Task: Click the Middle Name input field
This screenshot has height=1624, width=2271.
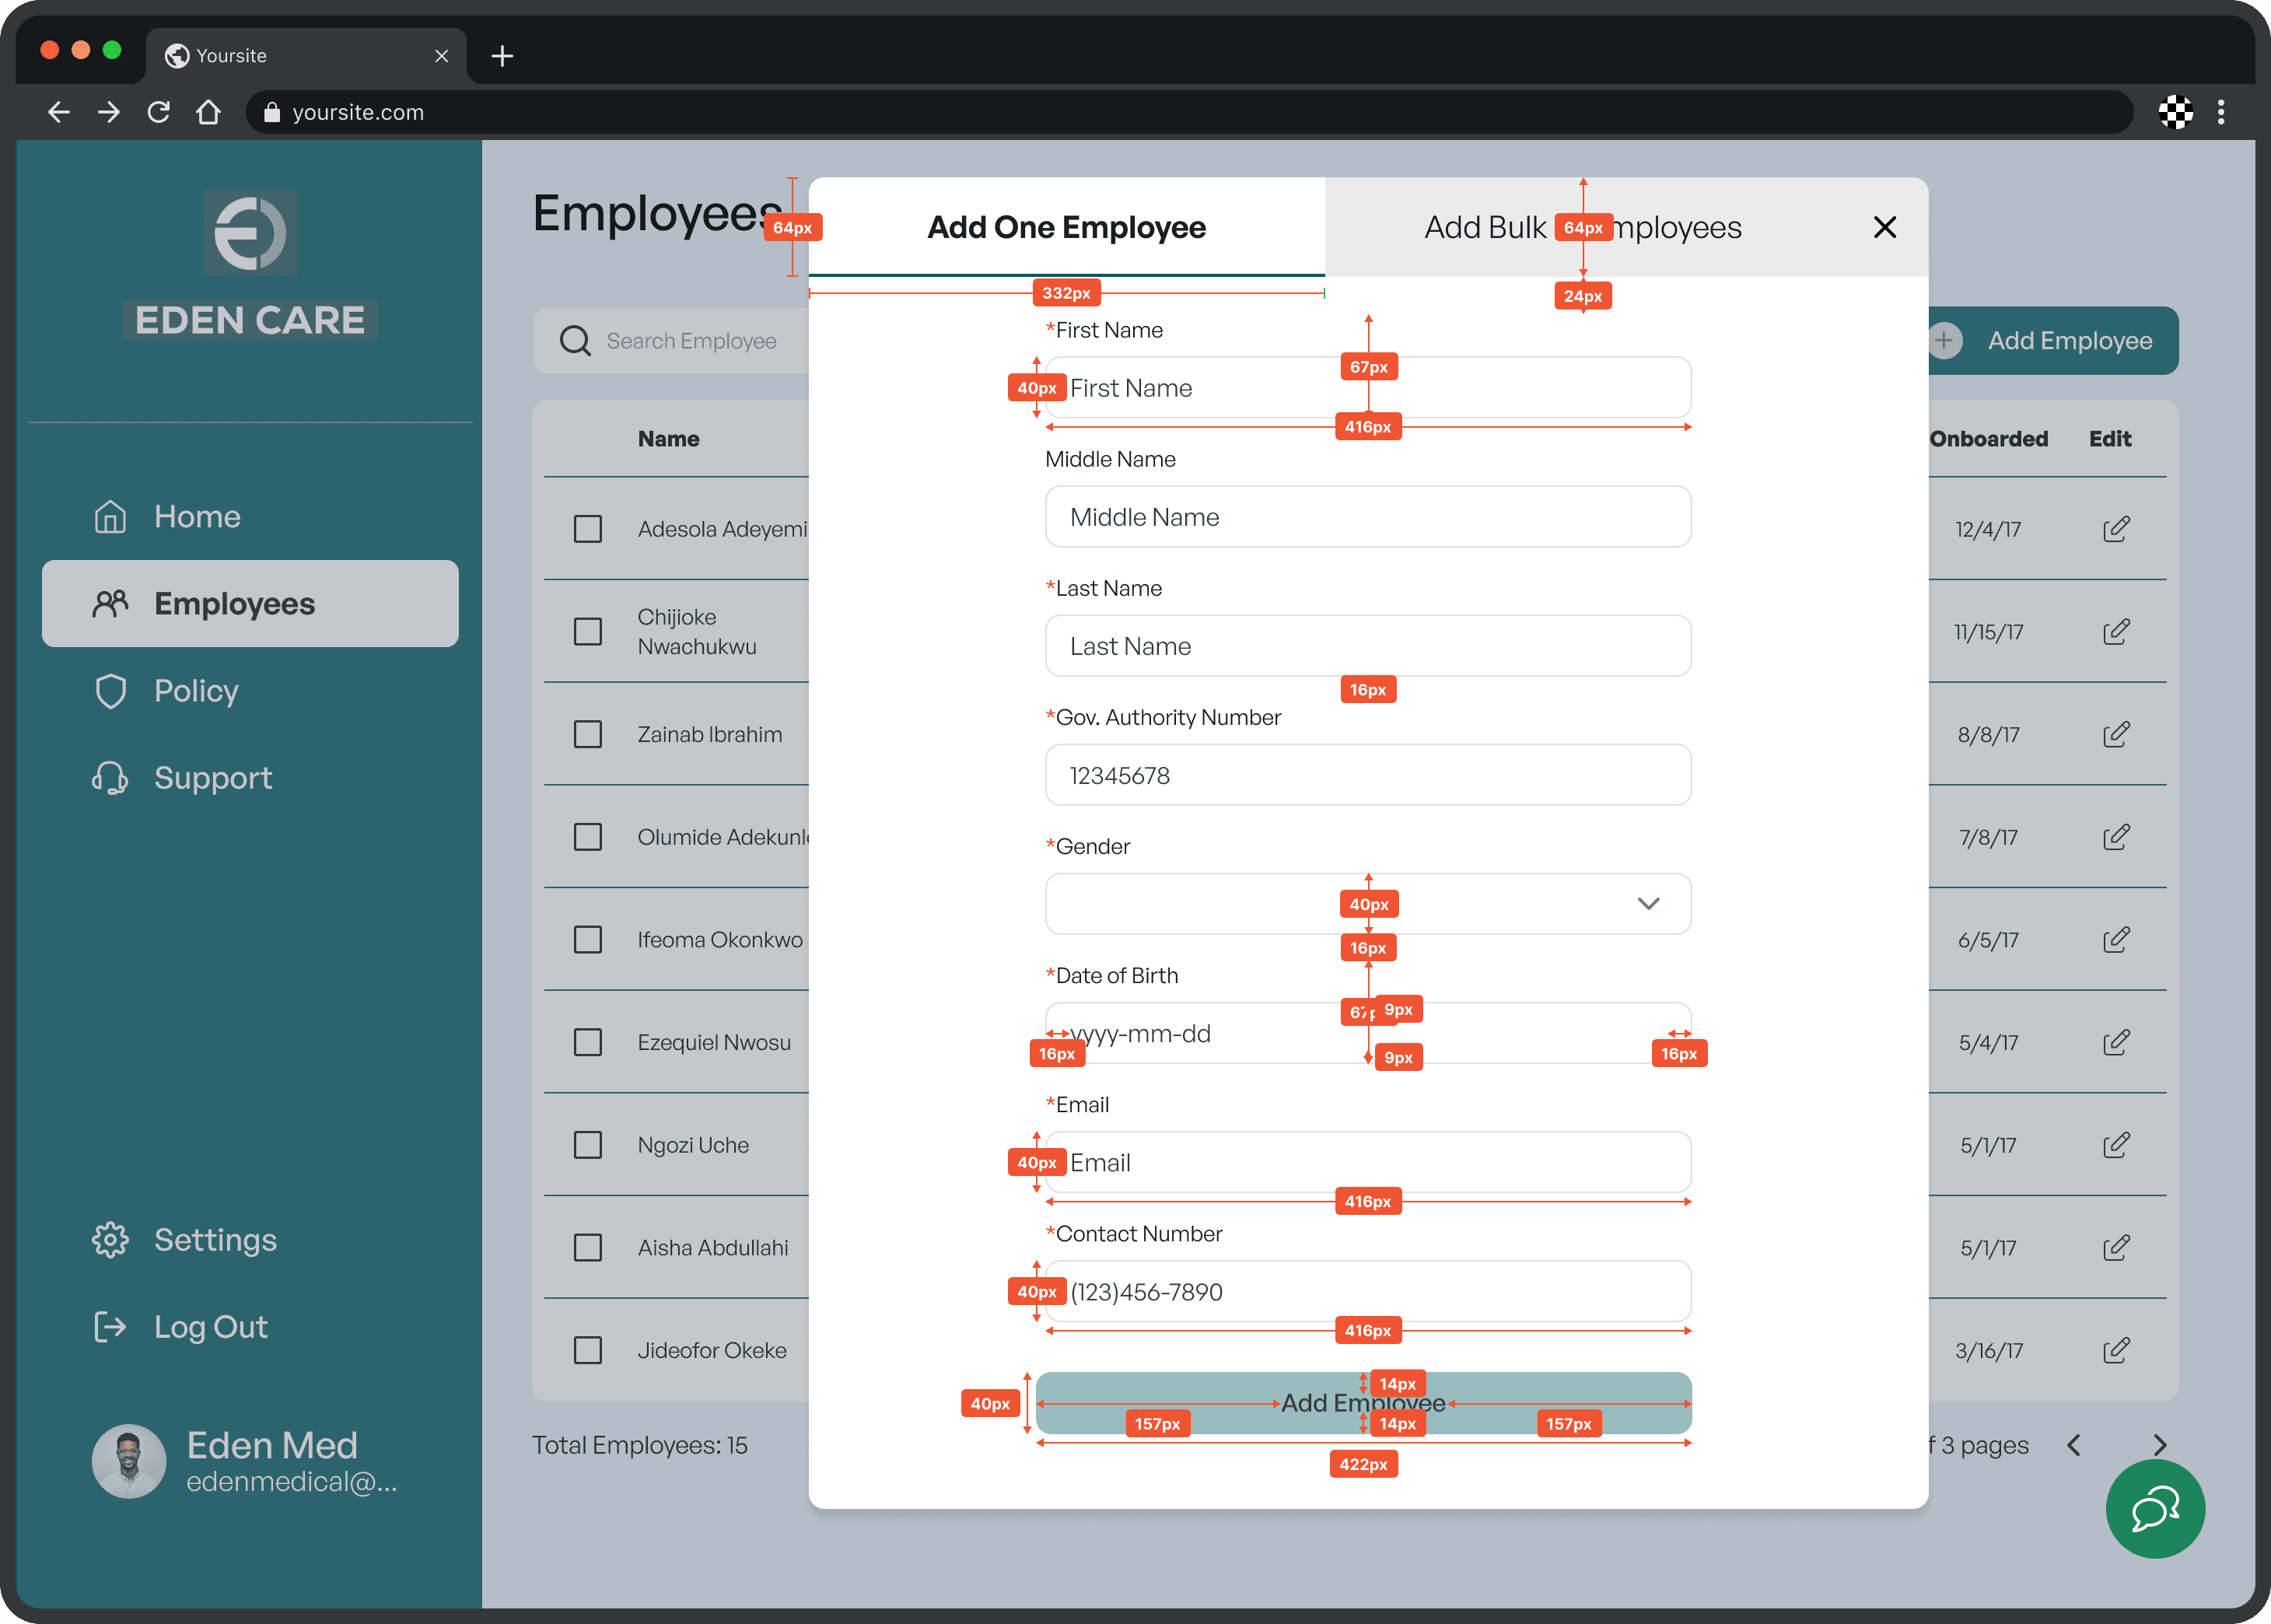Action: coord(1368,517)
